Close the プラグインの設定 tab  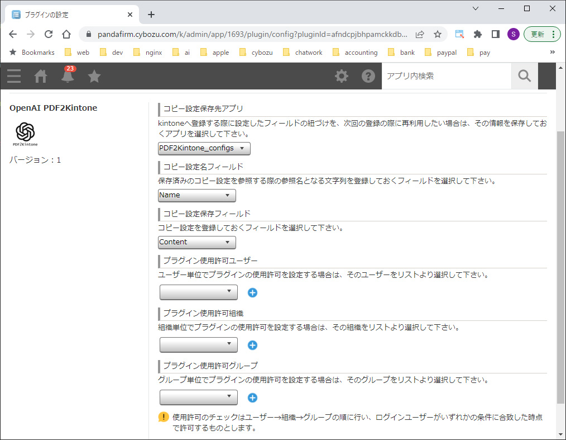(x=130, y=15)
